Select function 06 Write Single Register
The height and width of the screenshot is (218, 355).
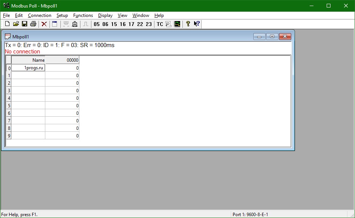point(105,24)
